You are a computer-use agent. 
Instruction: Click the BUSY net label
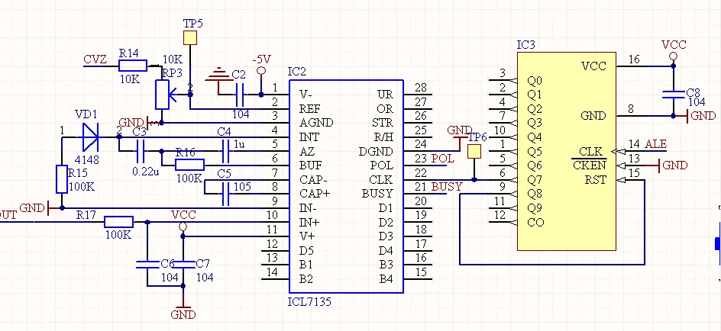click(x=447, y=187)
